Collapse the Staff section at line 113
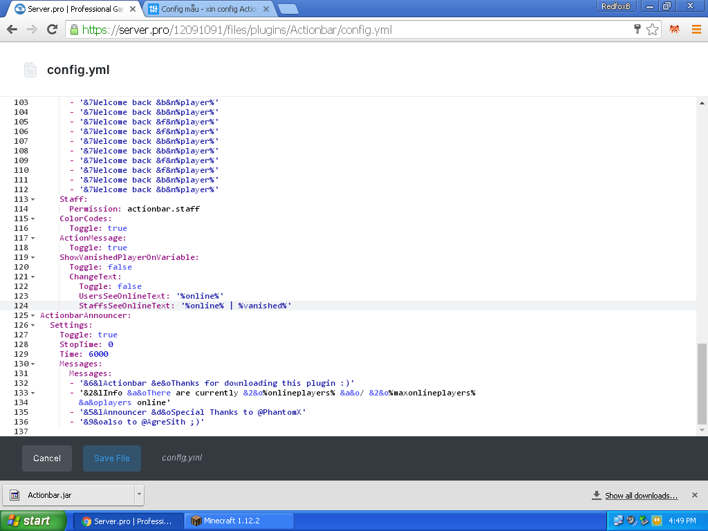Screen dimensions: 708x531 [33, 199]
